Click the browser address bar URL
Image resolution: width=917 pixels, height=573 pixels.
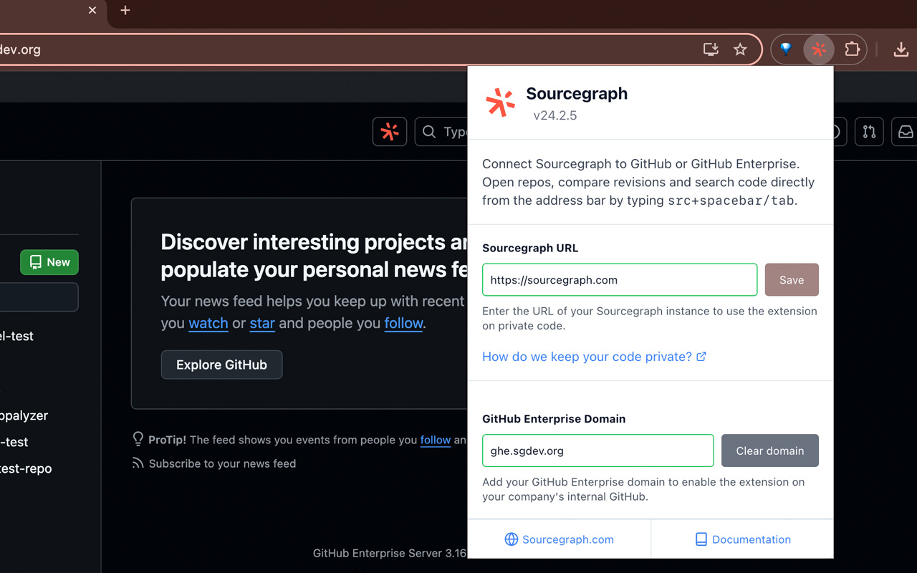20,49
